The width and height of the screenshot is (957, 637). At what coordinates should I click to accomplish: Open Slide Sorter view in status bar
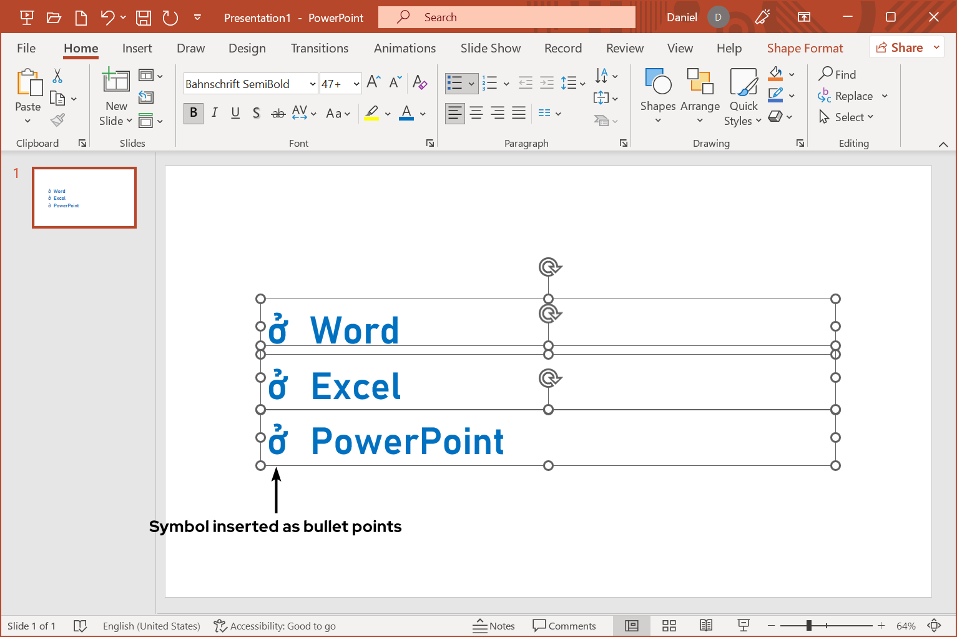(x=669, y=626)
